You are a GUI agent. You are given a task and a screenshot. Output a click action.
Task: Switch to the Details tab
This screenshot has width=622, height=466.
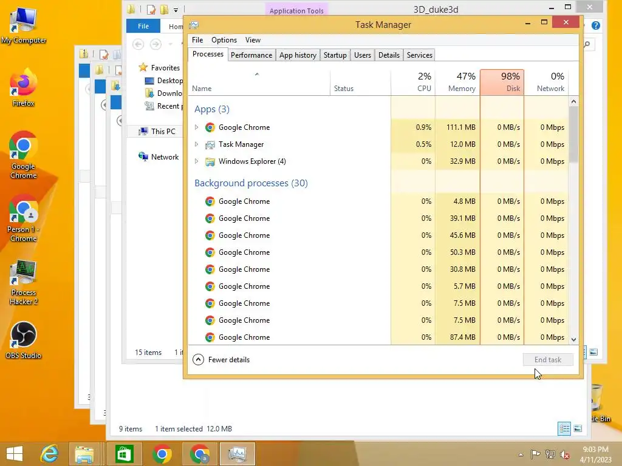pos(389,55)
